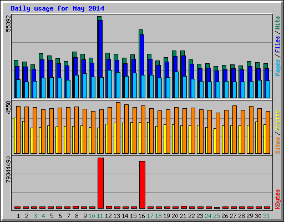
Task: Click day label 2 on the x-axis
Action: pyautogui.click(x=27, y=216)
